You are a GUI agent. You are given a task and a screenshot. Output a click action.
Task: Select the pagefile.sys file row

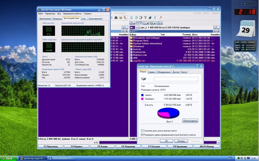coord(175,61)
